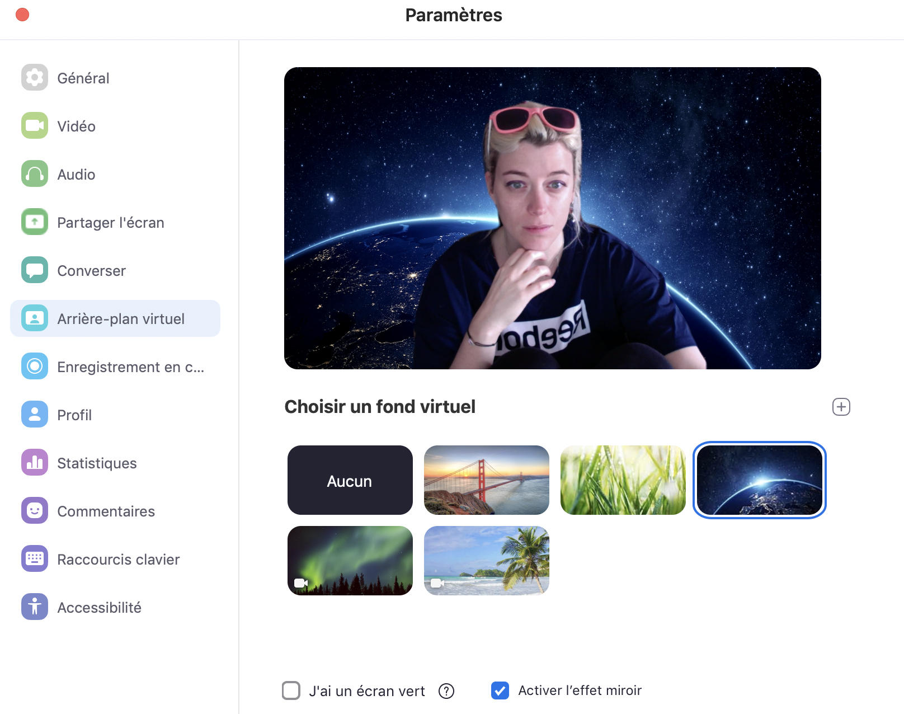Image resolution: width=904 pixels, height=714 pixels.
Task: Open the Converser chat bubble icon
Action: (x=35, y=270)
